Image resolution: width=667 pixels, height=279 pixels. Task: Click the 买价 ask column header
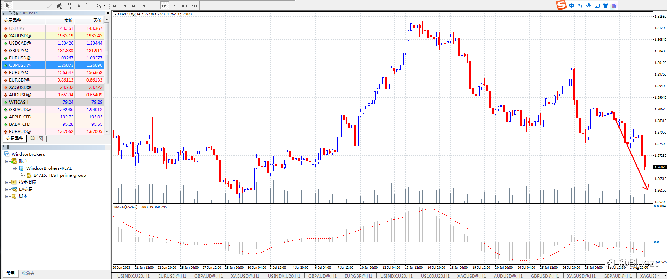pyautogui.click(x=89, y=20)
